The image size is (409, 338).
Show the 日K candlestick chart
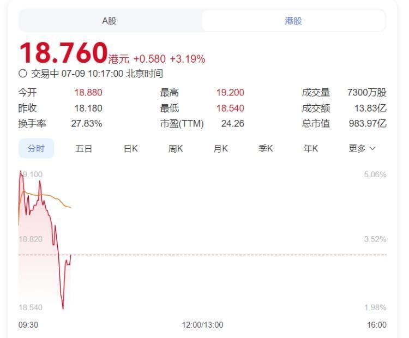point(131,148)
